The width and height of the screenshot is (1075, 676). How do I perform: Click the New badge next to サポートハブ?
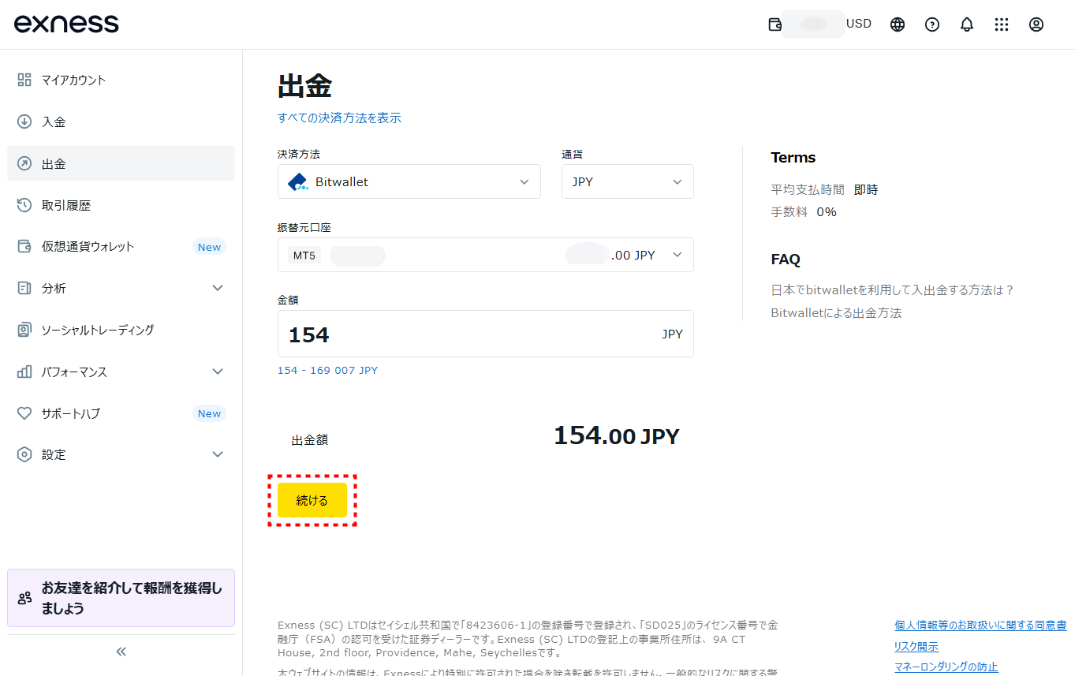pos(209,413)
